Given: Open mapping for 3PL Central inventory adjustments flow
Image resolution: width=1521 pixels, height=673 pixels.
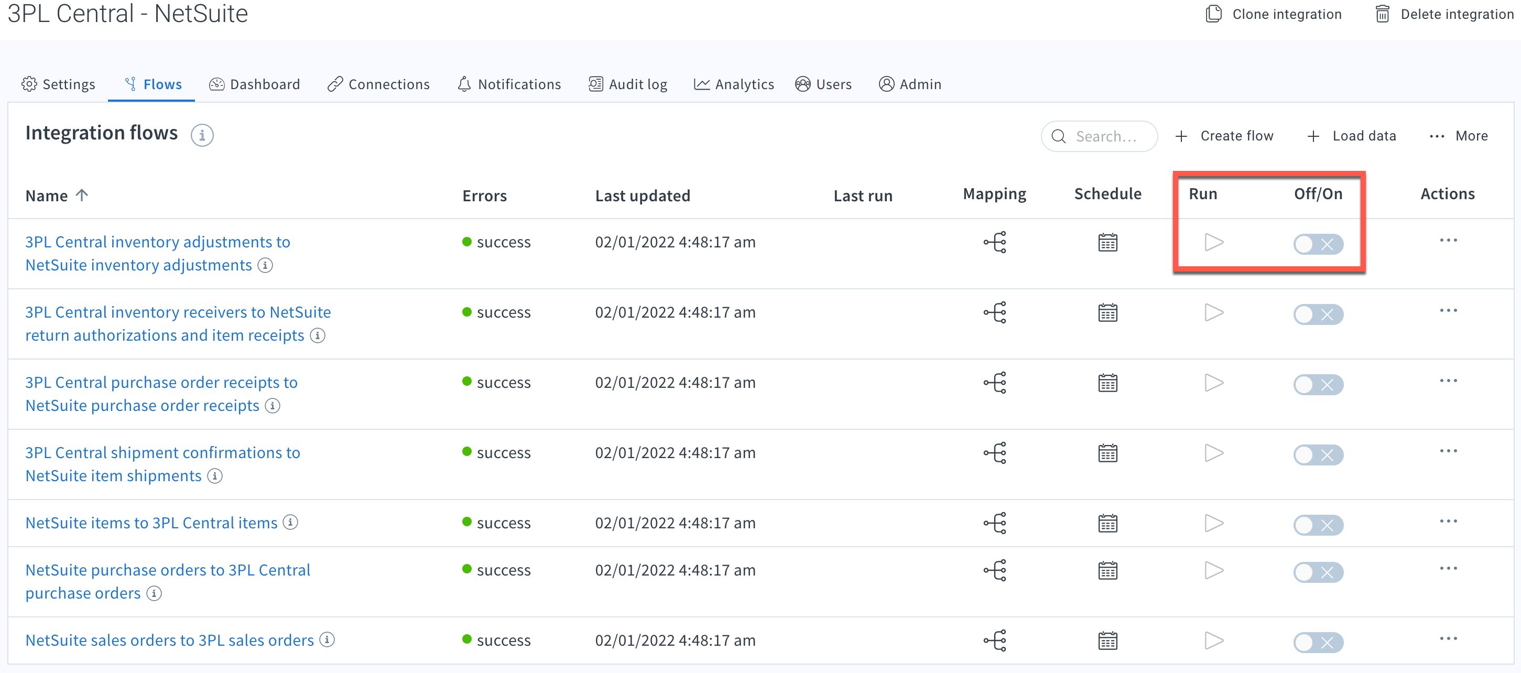Looking at the screenshot, I should pyautogui.click(x=995, y=242).
